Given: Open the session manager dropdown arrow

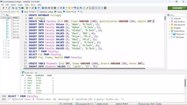Looking at the screenshot, I should (6, 8).
